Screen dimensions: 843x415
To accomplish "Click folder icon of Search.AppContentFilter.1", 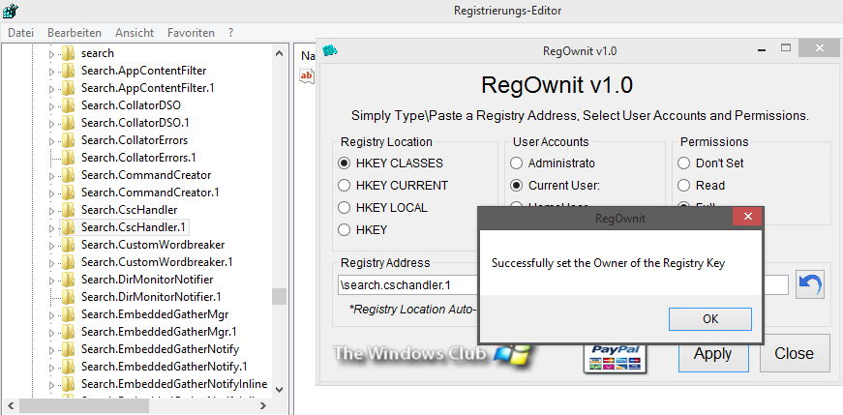I will click(68, 88).
